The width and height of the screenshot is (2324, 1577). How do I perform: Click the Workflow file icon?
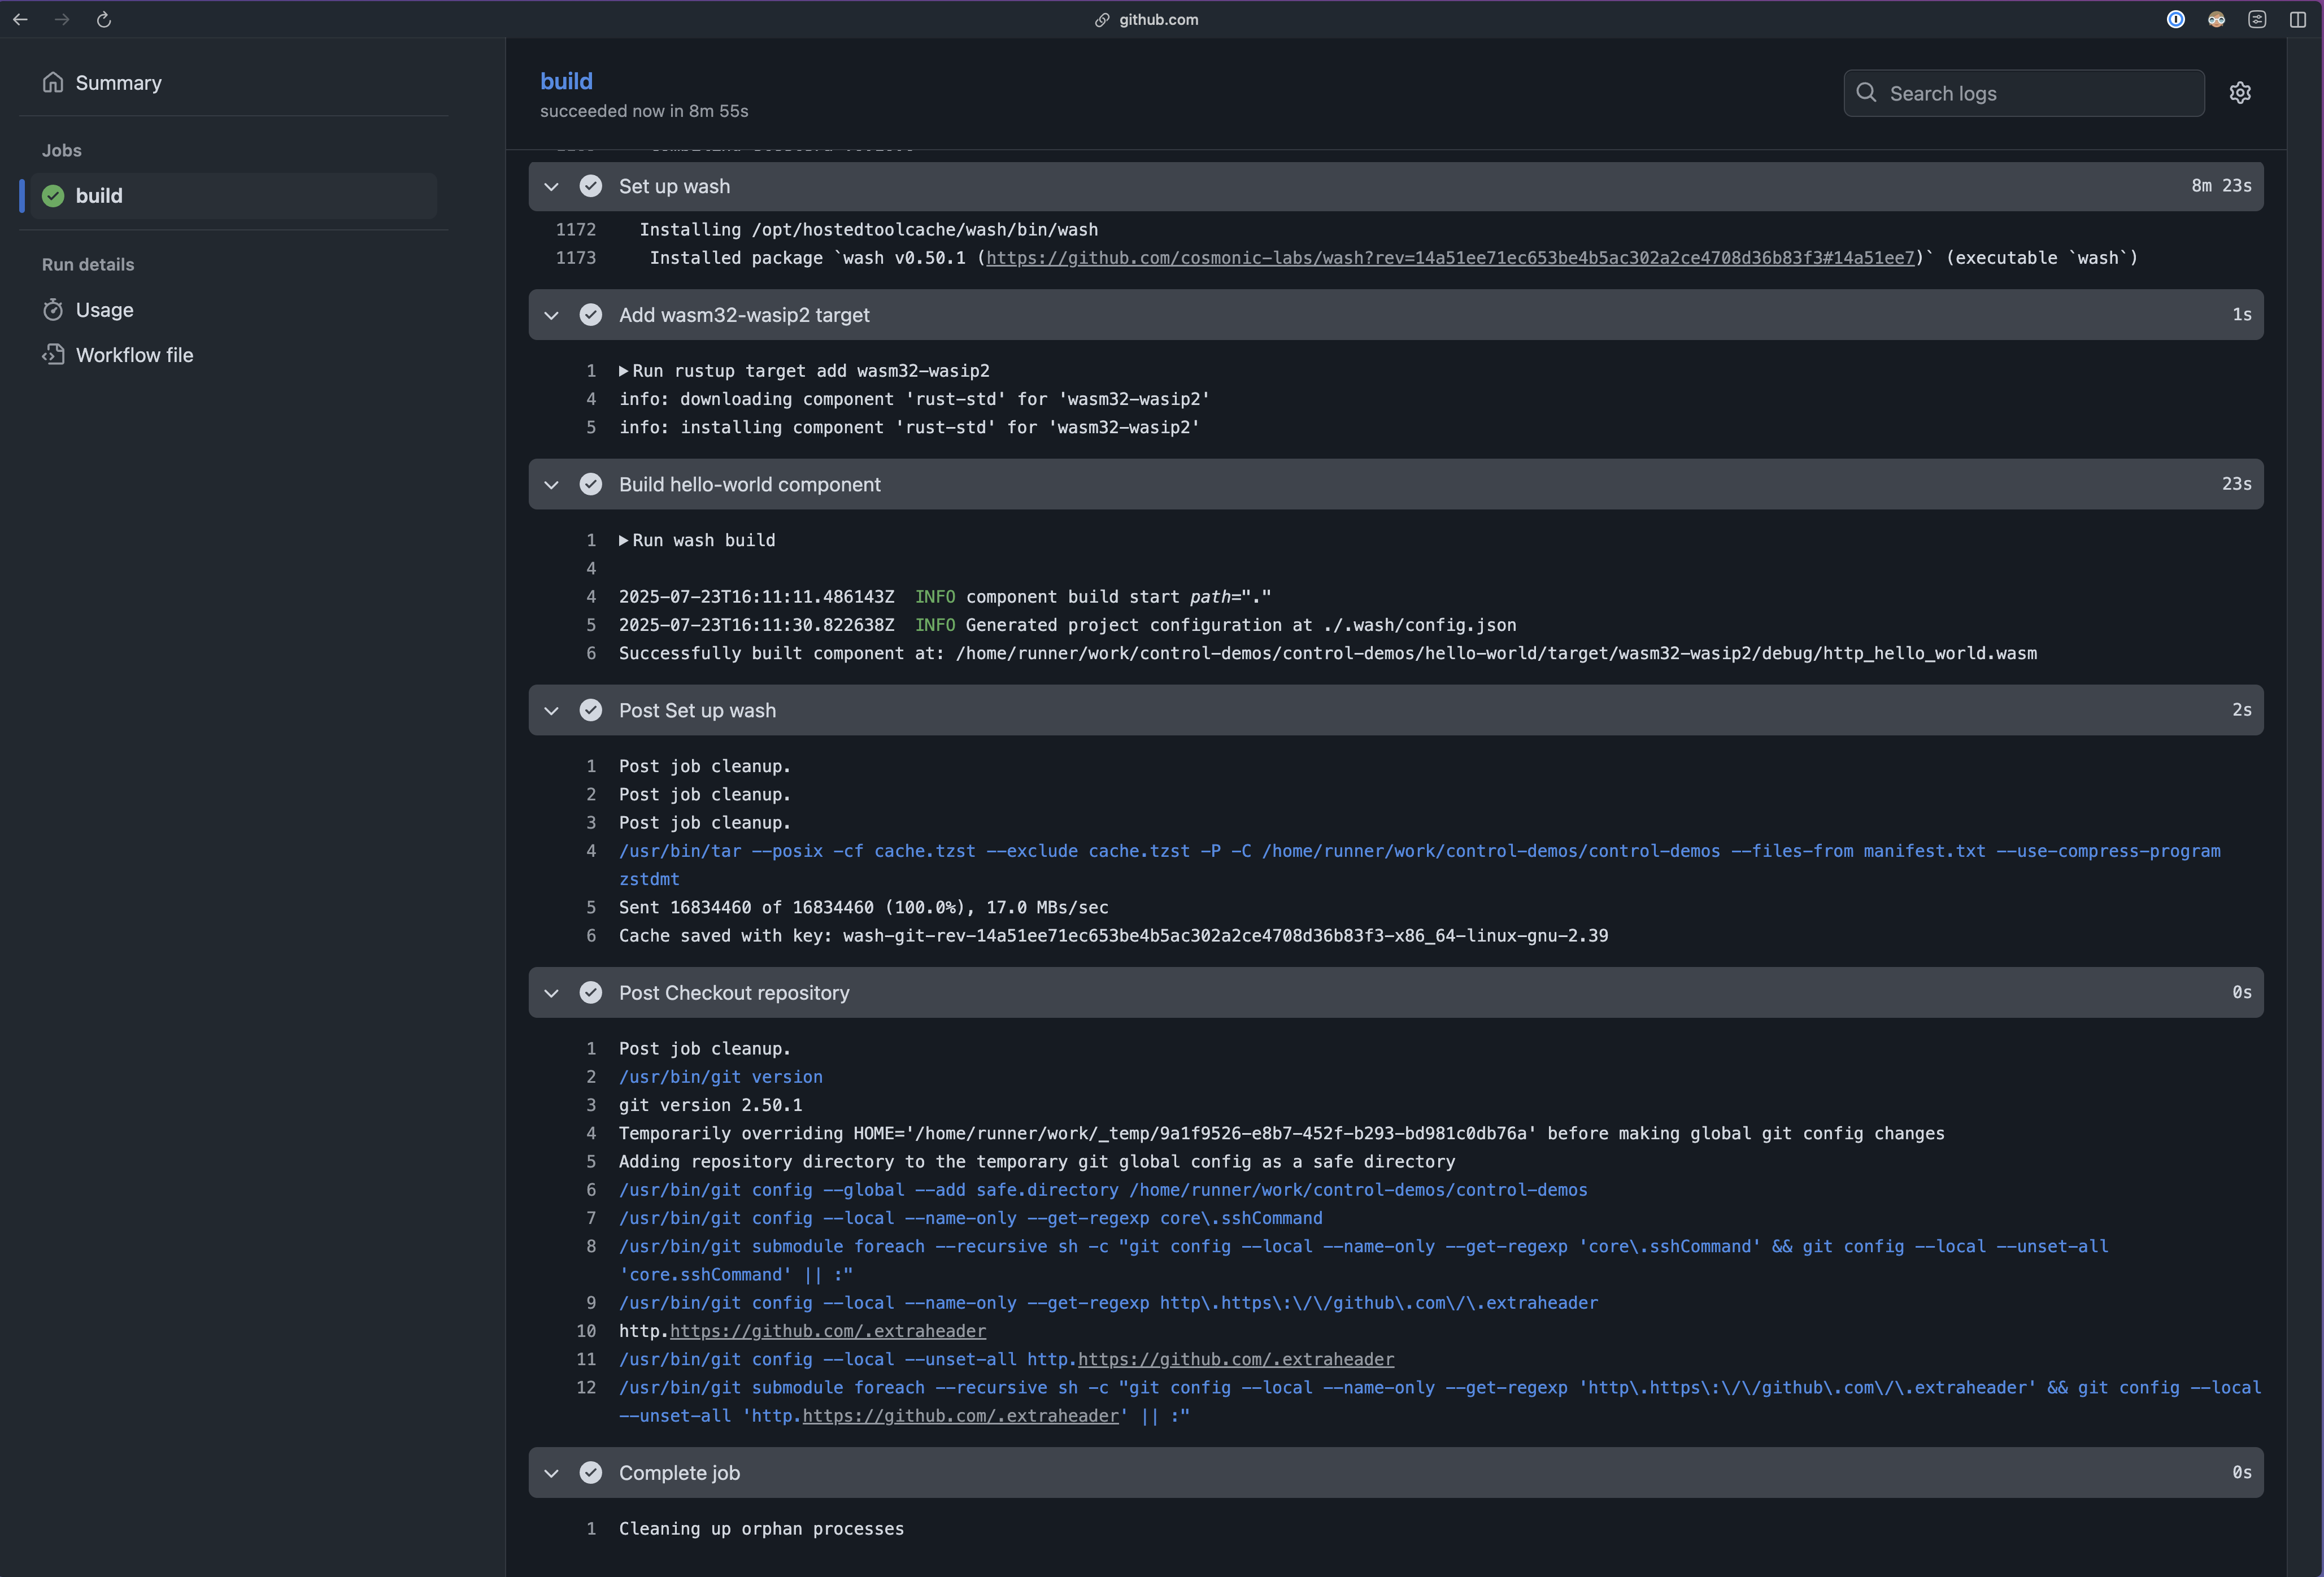(x=53, y=355)
